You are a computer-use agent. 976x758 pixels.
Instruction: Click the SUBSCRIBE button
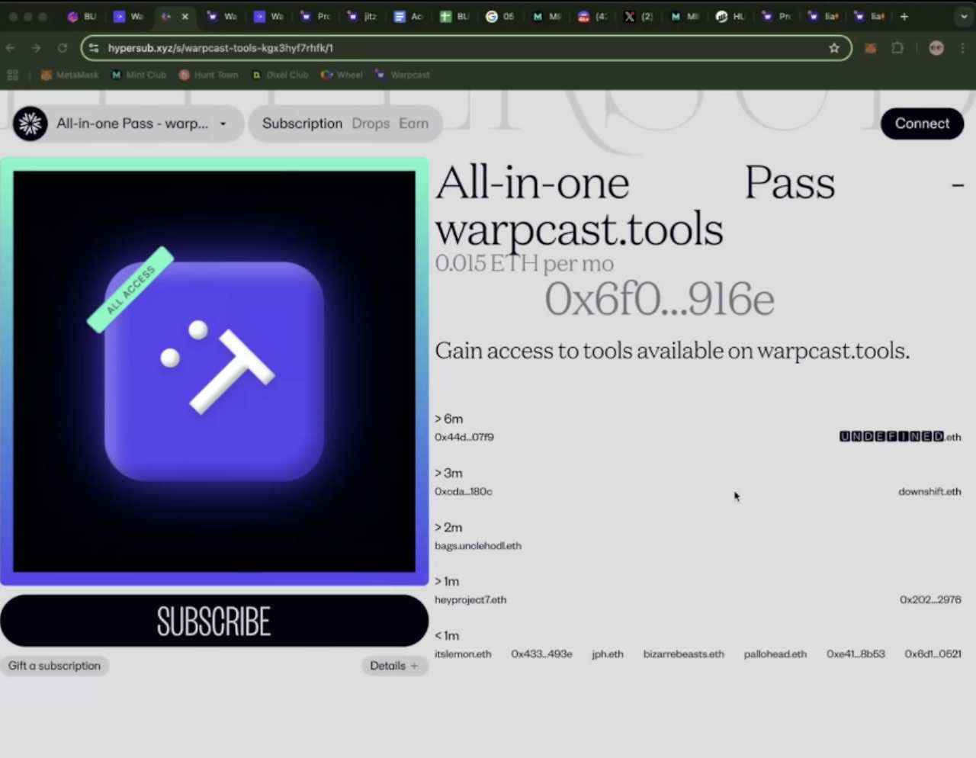[x=214, y=621]
